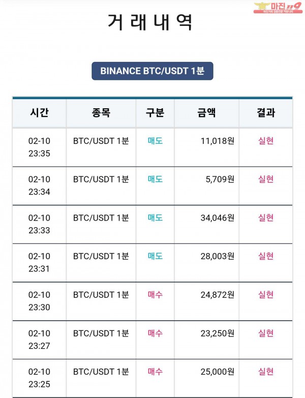305x398 pixels.
Task: Click the 결과 column header
Action: coord(266,113)
